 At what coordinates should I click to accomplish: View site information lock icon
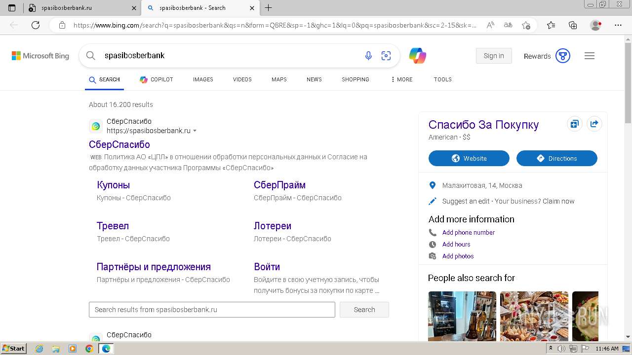(x=62, y=25)
